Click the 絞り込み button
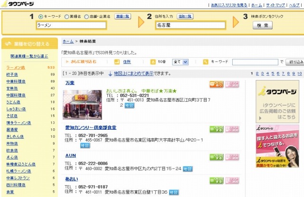304x197 pixels. (295, 62)
